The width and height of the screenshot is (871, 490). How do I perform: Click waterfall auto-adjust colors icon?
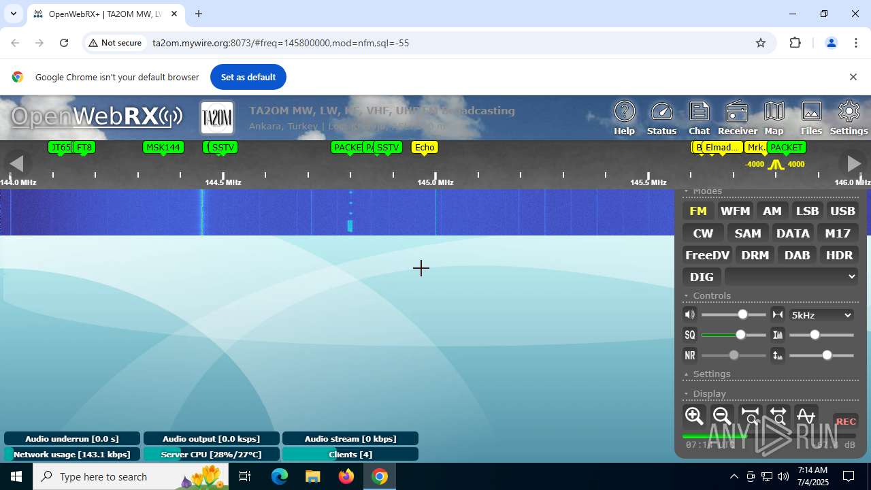click(x=778, y=335)
